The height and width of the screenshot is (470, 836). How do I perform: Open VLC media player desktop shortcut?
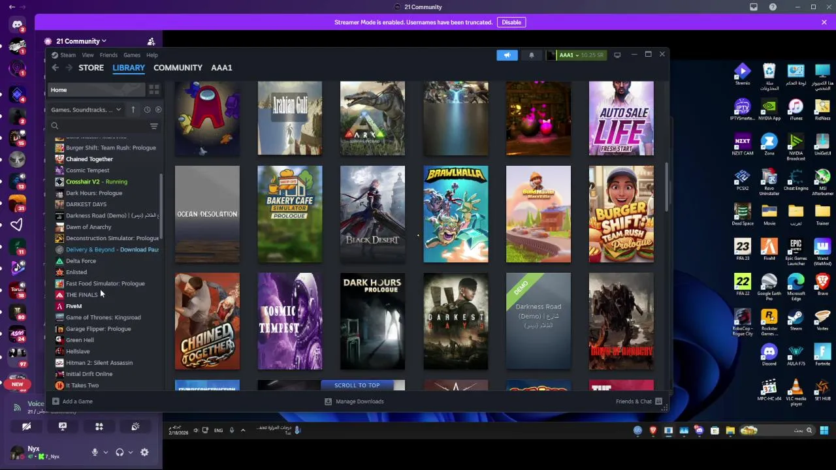point(796,392)
